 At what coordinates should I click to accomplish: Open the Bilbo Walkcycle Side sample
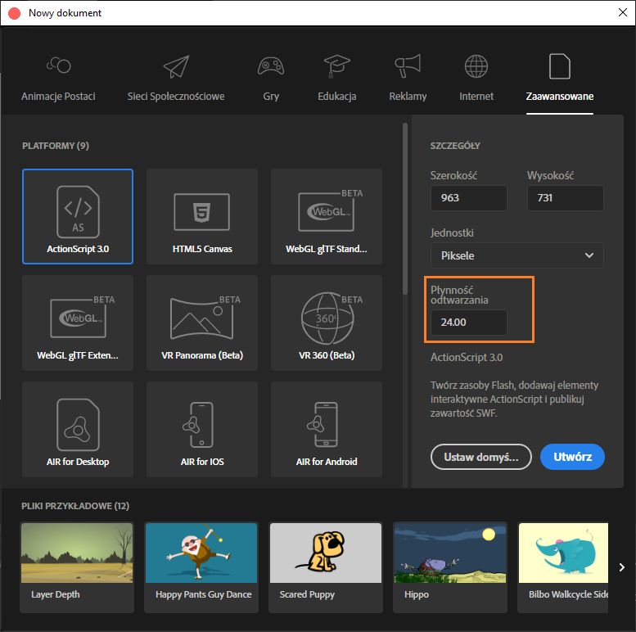563,567
